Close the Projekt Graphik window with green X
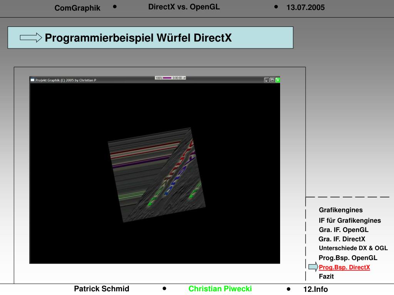Screen dimensions: 394x295 [278, 80]
